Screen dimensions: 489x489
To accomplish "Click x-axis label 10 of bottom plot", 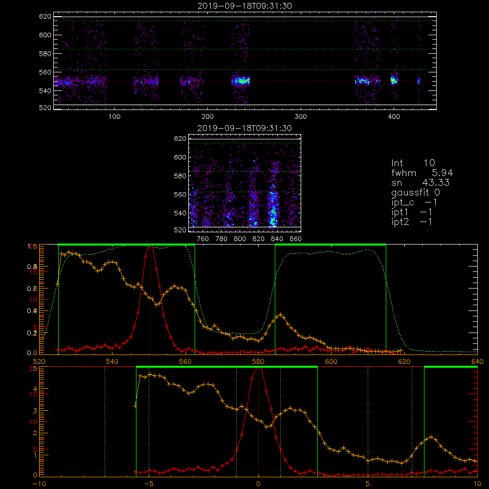I will coord(477,484).
